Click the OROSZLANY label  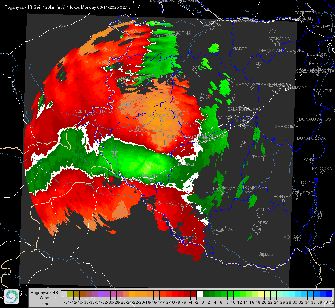(272, 50)
